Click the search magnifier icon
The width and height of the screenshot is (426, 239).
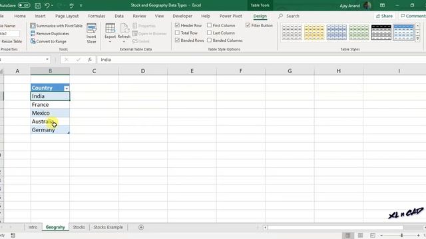[x=280, y=16]
